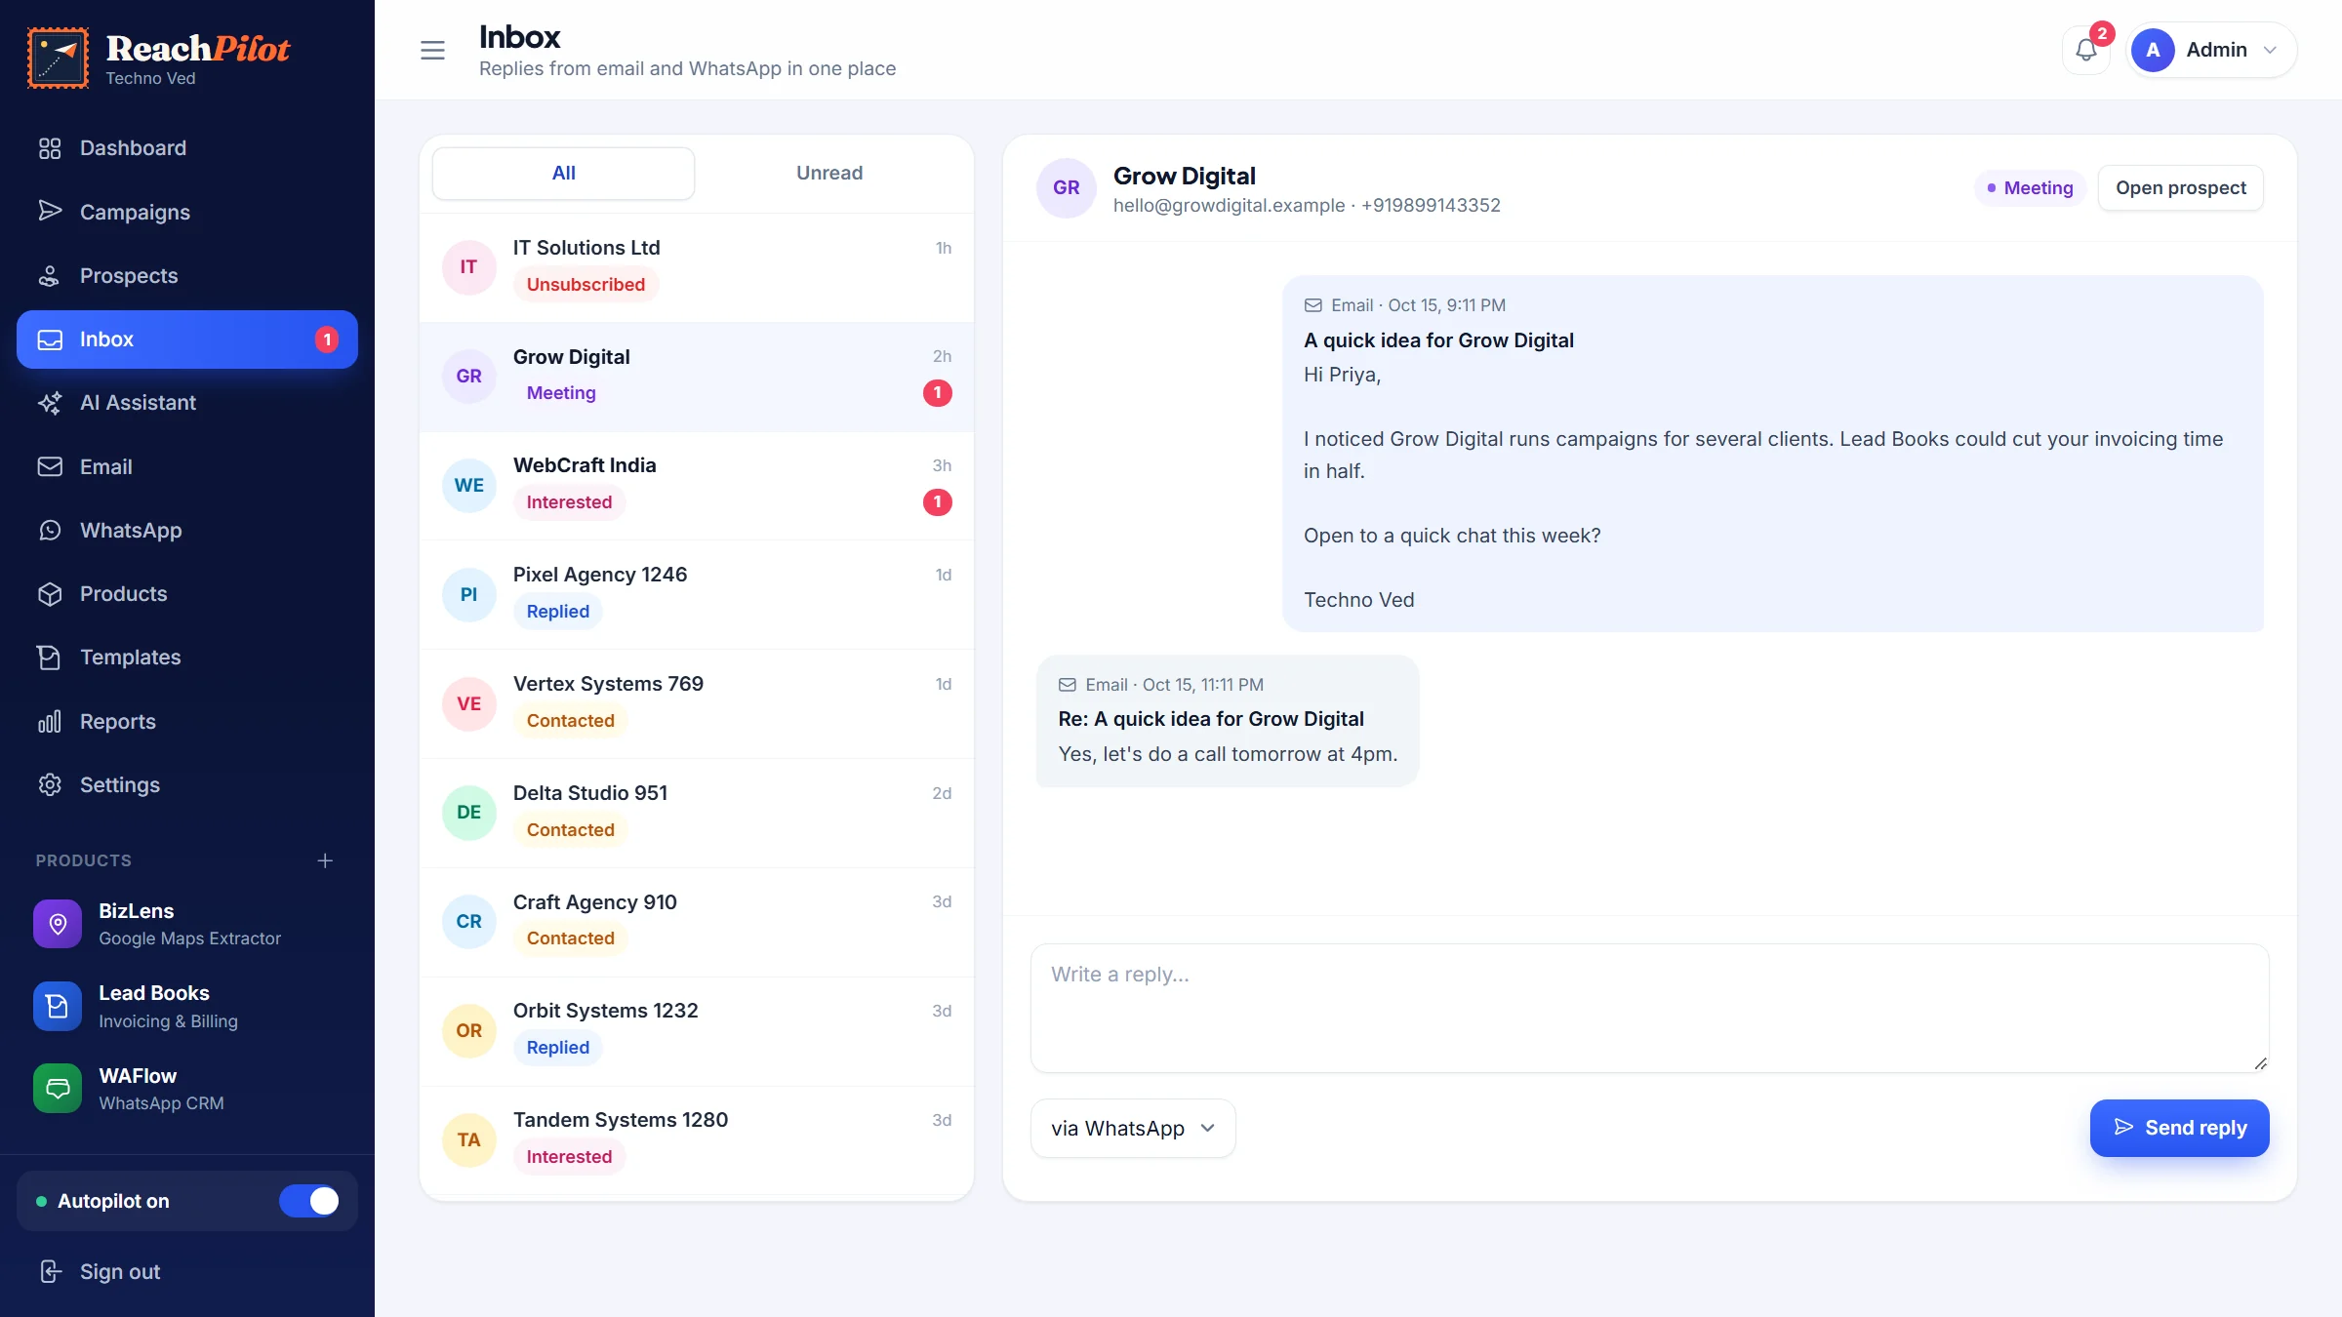Open Craft Agency 910 conversation
Screen dimensions: 2342x1317
coord(697,922)
